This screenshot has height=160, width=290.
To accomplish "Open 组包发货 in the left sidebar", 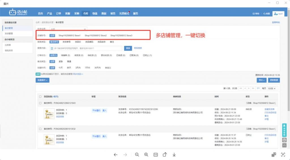I will pos(9,50).
